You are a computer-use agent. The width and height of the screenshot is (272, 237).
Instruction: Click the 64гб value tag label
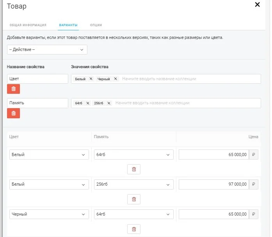coord(78,103)
